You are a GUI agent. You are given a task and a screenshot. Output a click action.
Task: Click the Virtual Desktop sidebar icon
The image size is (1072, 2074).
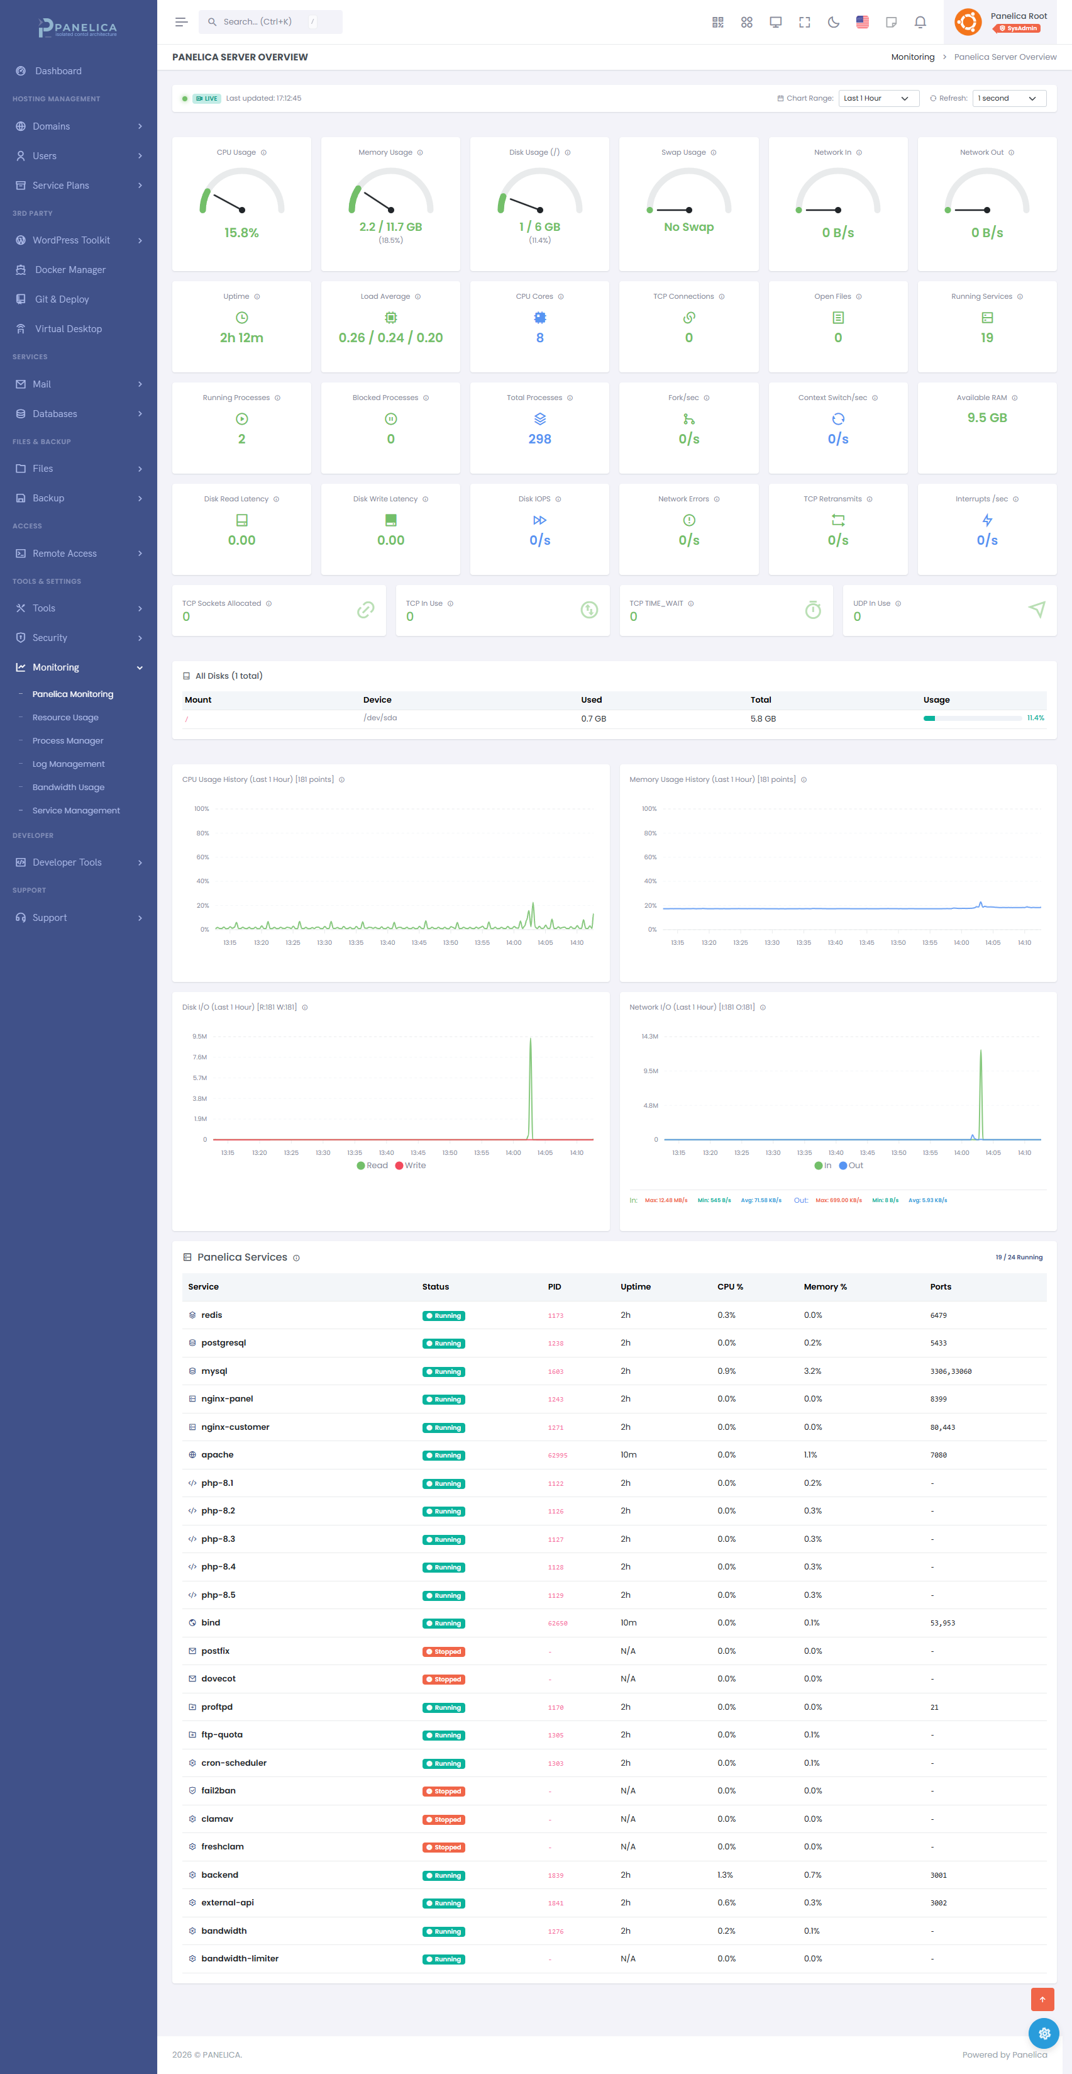point(20,328)
